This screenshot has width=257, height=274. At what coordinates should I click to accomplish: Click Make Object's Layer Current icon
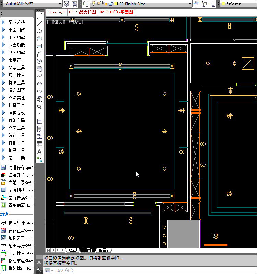(196, 4)
